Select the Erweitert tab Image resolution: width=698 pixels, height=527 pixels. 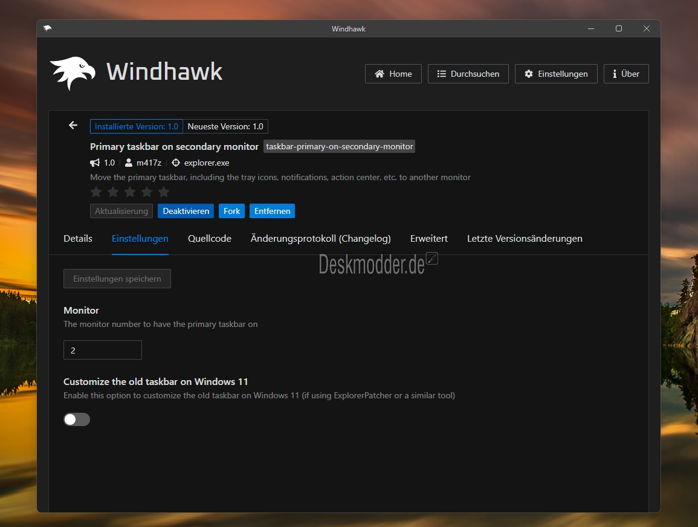click(429, 239)
